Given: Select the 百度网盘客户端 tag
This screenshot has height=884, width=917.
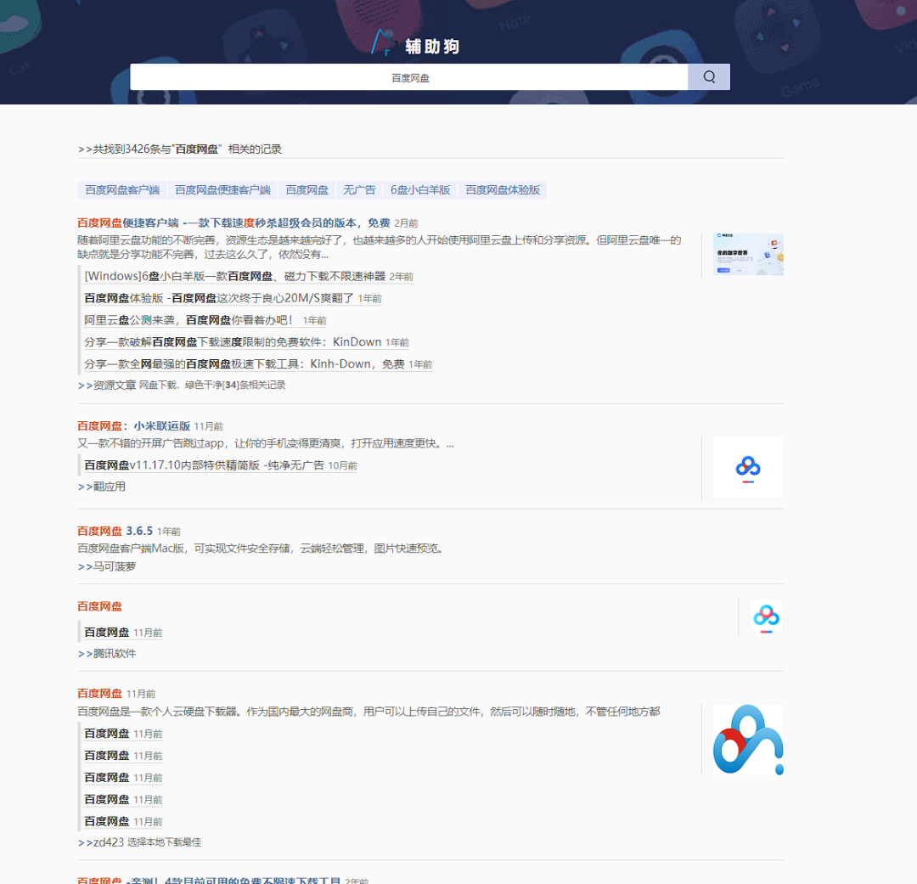Looking at the screenshot, I should pyautogui.click(x=122, y=190).
